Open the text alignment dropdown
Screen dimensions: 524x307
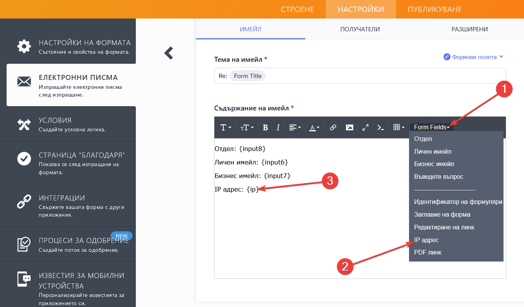point(295,127)
